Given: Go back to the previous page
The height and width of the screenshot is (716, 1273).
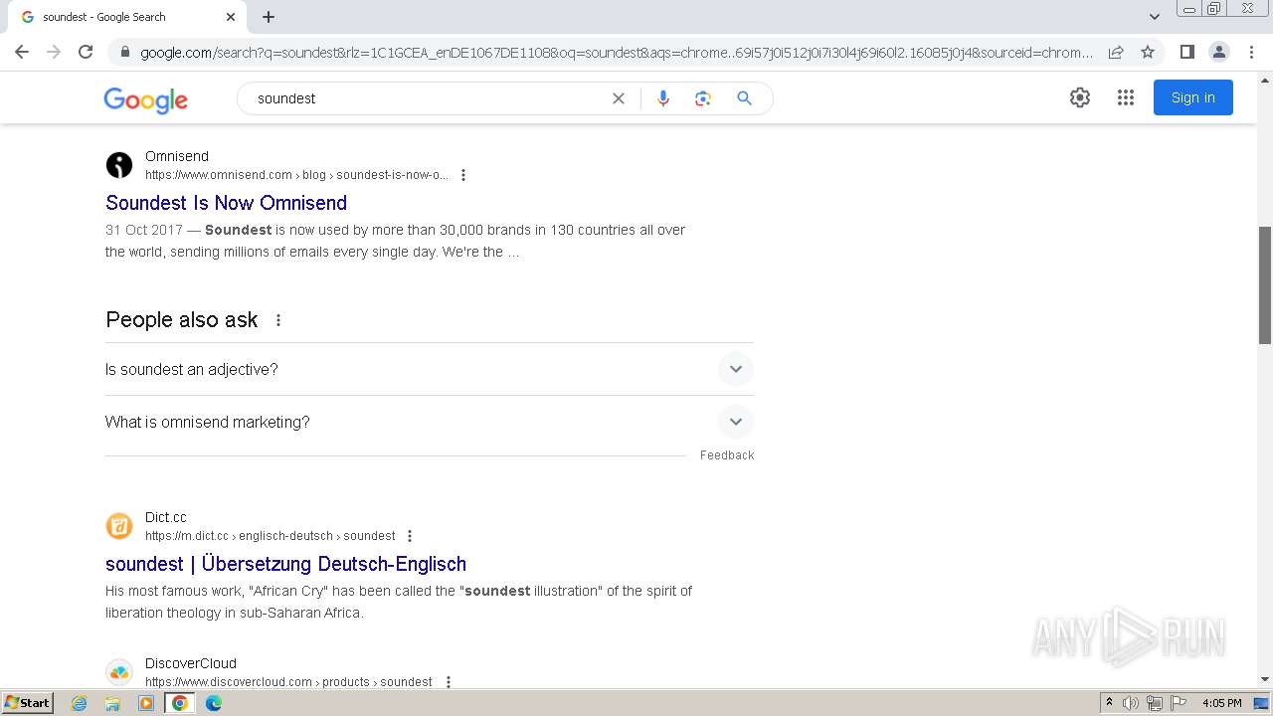Looking at the screenshot, I should pyautogui.click(x=22, y=52).
